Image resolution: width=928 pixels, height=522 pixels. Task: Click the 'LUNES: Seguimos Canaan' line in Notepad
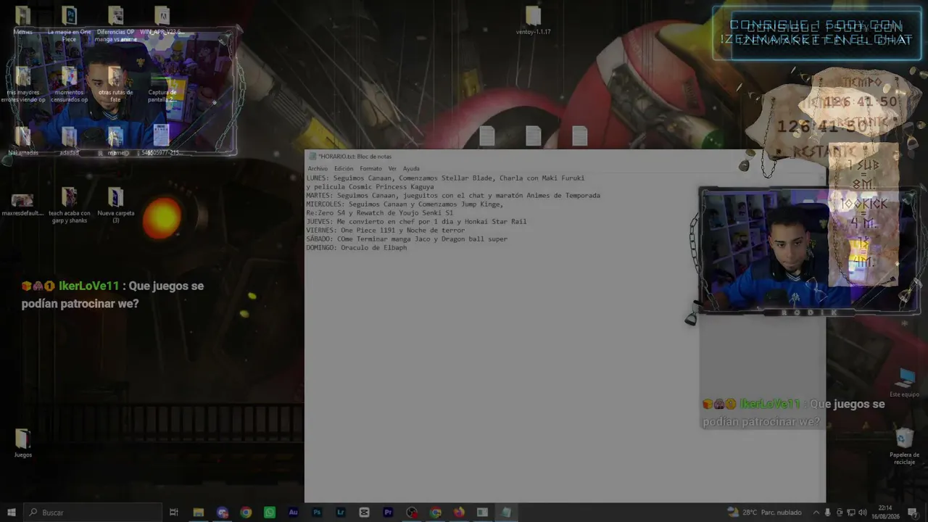(x=445, y=178)
